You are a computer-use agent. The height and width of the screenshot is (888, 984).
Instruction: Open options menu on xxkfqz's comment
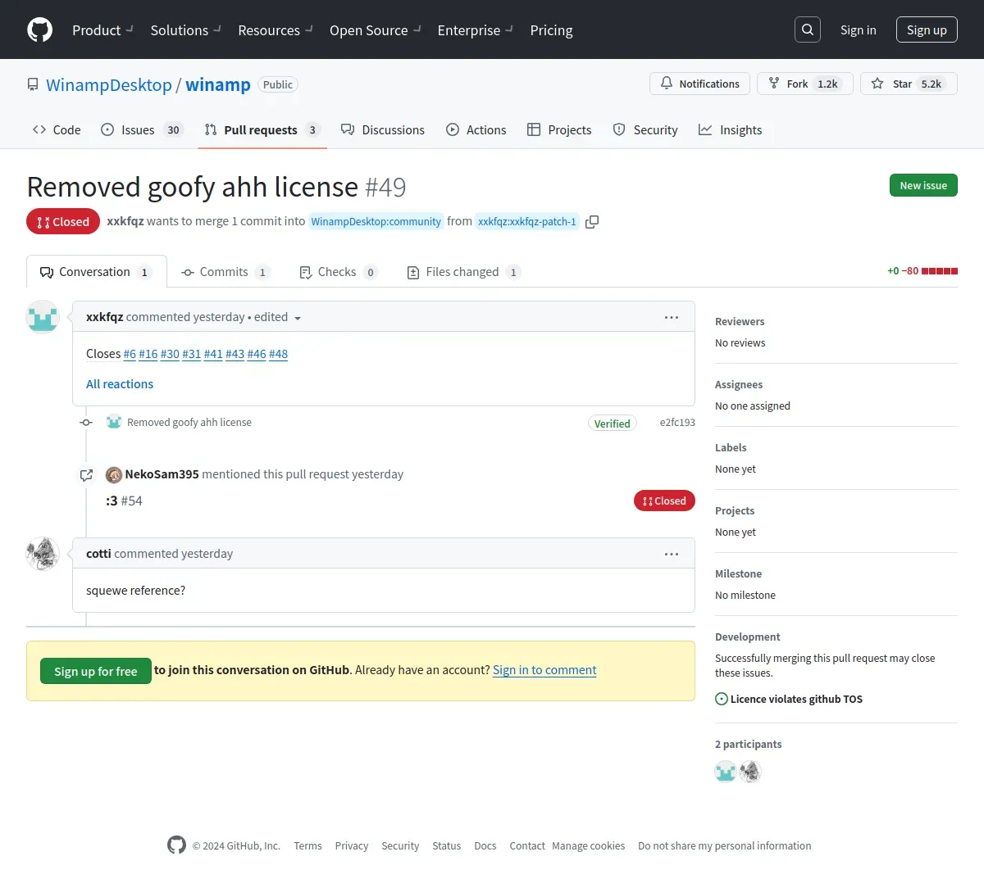pos(672,317)
